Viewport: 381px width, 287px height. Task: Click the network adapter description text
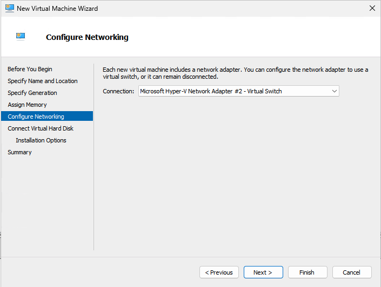click(x=235, y=73)
